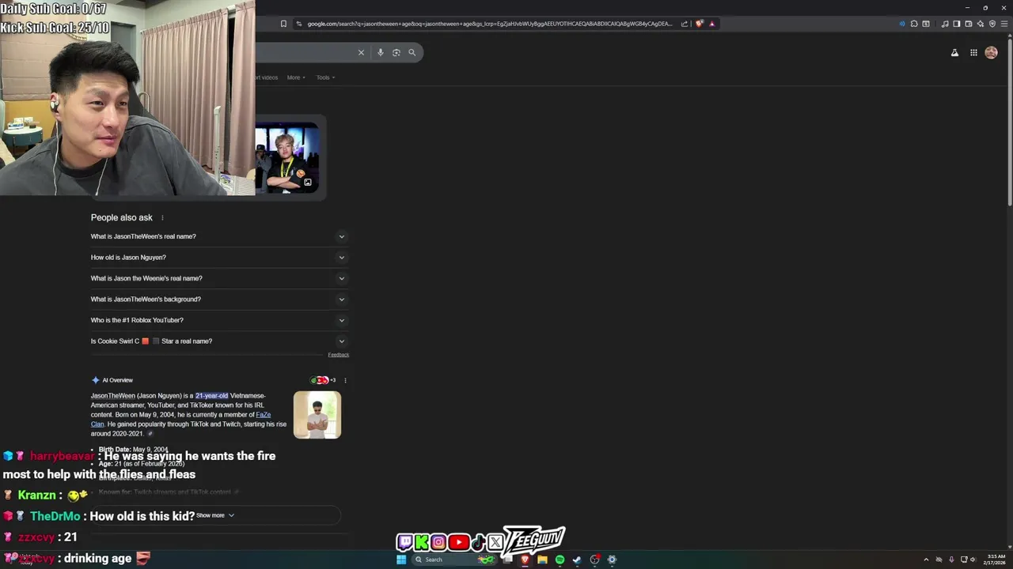Open the Brave browser taskbar icon
Image resolution: width=1013 pixels, height=569 pixels.
525,560
